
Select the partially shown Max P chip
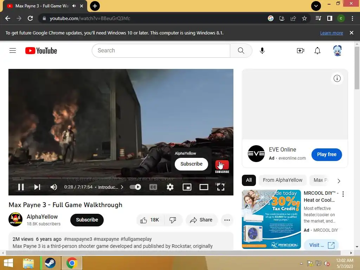[x=320, y=180]
